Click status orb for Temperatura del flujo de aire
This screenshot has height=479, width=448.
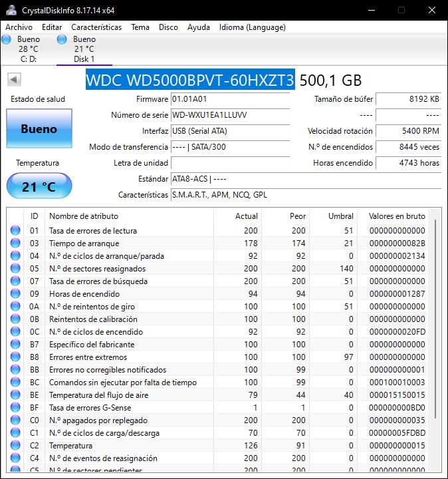click(15, 395)
